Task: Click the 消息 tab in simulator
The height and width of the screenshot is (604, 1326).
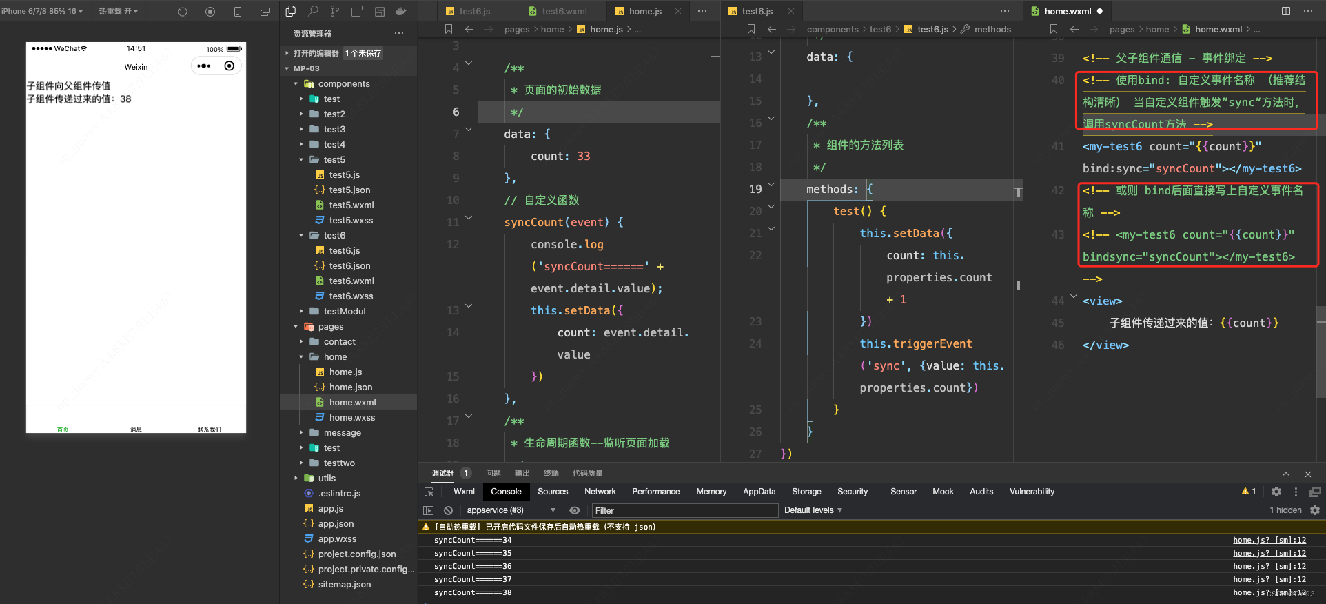Action: tap(136, 429)
